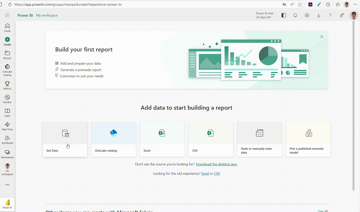Follow the Download the desktop app link

(x=216, y=164)
